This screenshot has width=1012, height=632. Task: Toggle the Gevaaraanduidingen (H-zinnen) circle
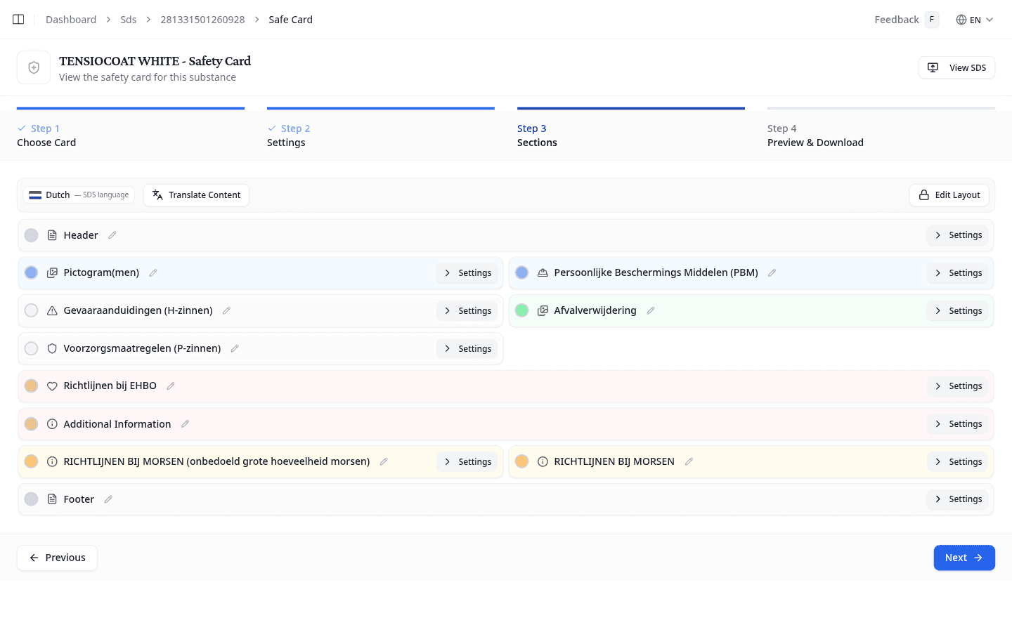(x=31, y=310)
